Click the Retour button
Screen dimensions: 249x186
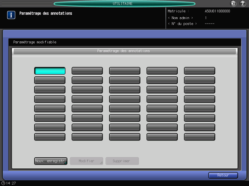[x=223, y=175]
